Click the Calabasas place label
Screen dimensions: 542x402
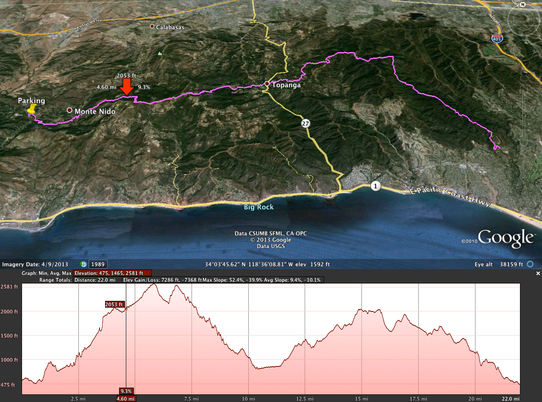170,27
